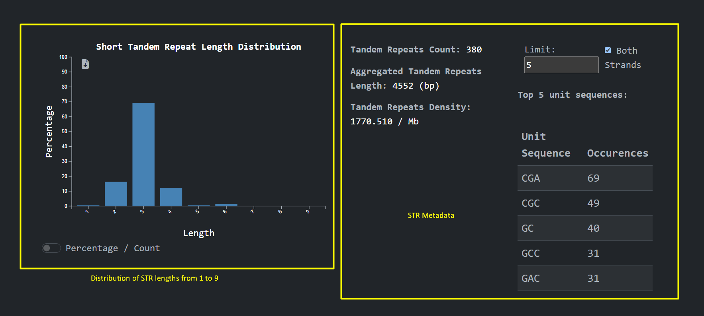The height and width of the screenshot is (316, 704).
Task: Select the CGA row in the table
Action: pyautogui.click(x=584, y=178)
